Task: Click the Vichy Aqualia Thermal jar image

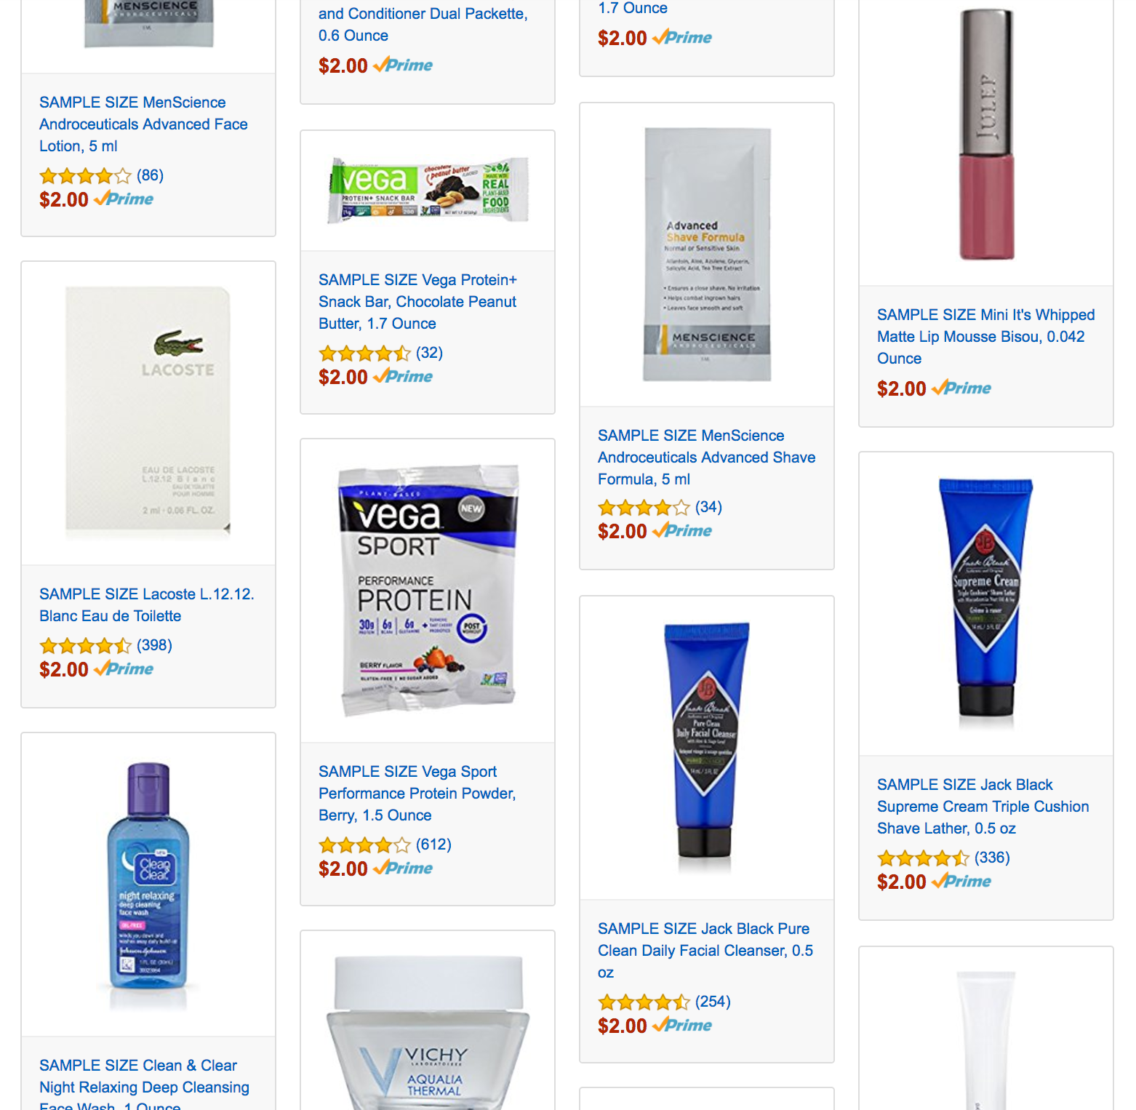Action: [x=428, y=1033]
